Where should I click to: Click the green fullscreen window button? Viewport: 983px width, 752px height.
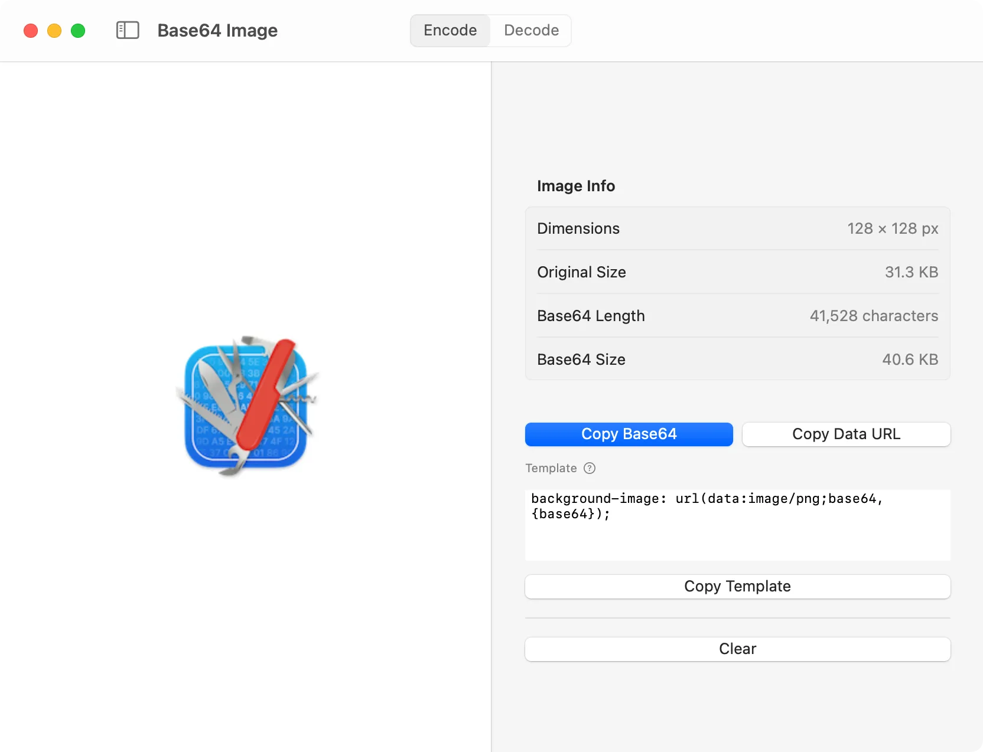coord(78,31)
